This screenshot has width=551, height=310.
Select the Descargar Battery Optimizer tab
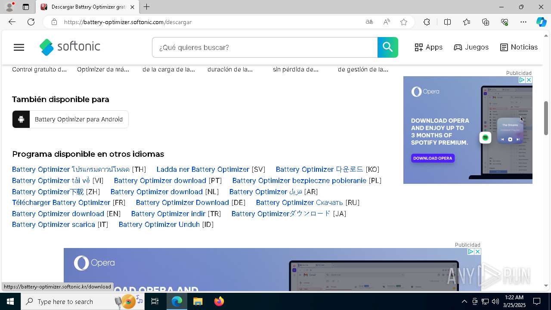[87, 7]
